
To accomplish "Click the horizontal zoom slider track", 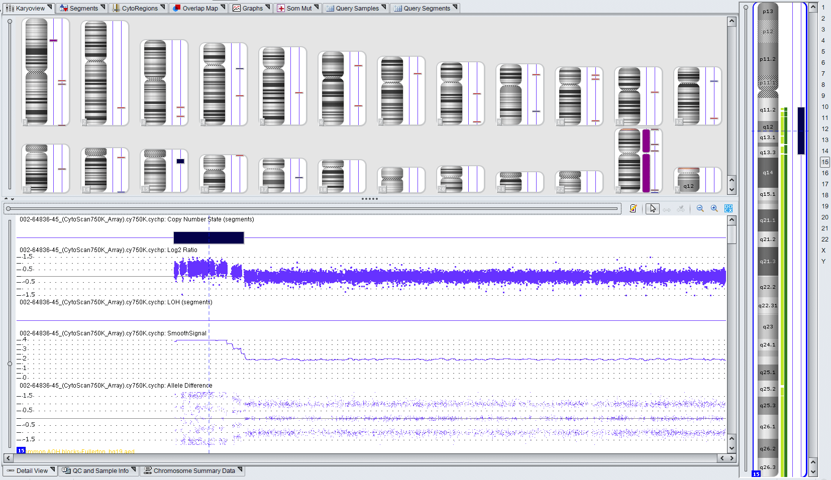I will pyautogui.click(x=311, y=208).
